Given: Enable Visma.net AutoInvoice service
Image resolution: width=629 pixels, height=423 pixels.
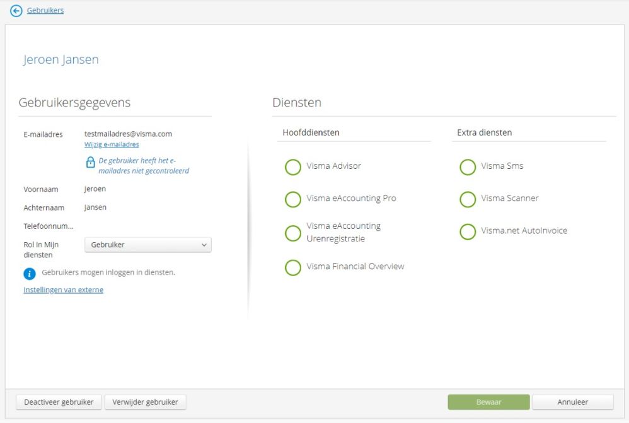Looking at the screenshot, I should [x=468, y=231].
